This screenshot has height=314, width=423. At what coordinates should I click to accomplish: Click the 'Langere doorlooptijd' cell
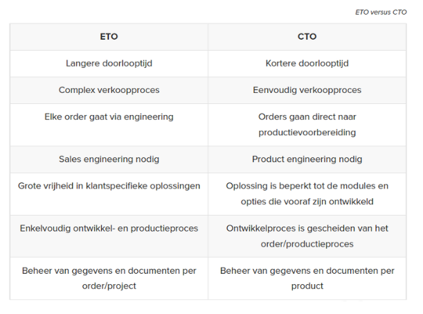tap(109, 63)
